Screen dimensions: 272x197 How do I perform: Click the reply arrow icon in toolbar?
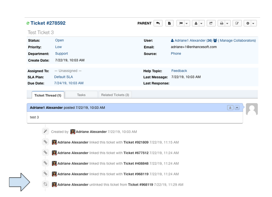click(x=158, y=23)
